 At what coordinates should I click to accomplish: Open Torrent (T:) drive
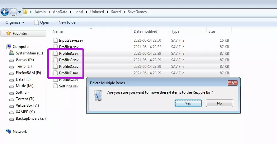(x=25, y=99)
